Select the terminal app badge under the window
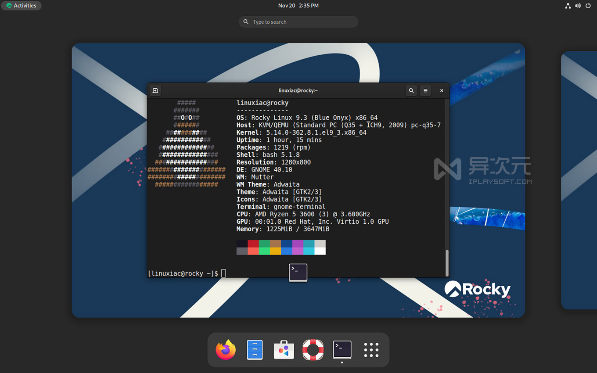597x373 pixels. click(298, 272)
